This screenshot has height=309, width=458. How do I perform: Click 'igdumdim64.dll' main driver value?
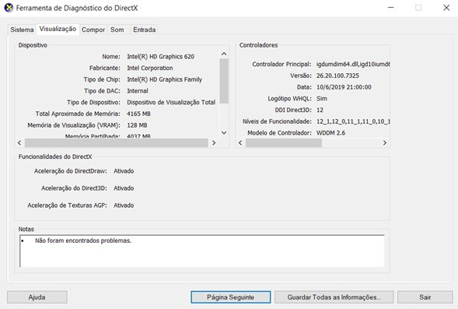coord(353,65)
